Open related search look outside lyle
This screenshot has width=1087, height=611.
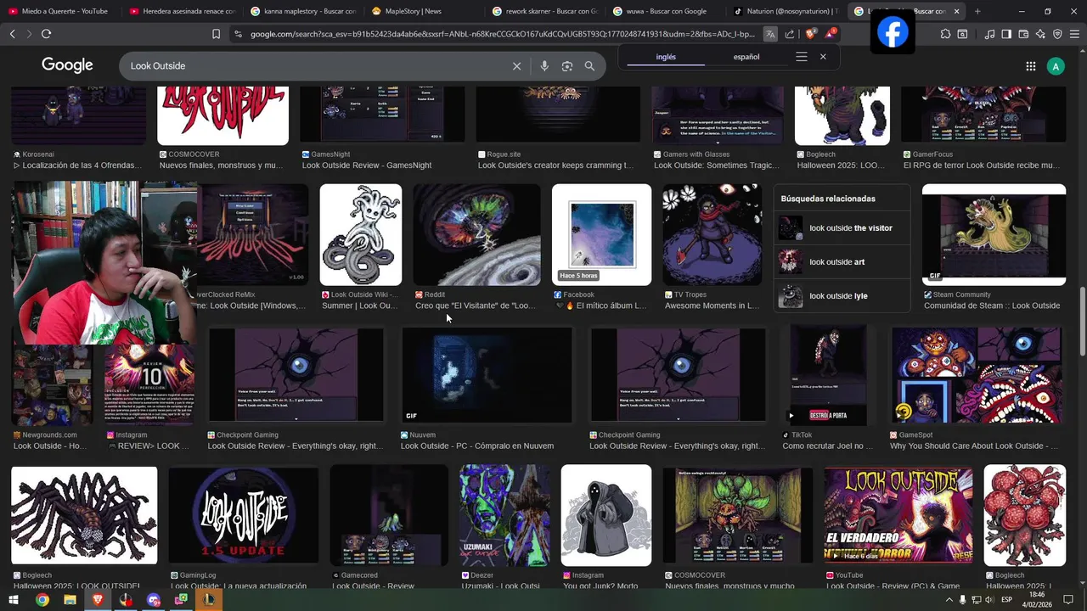pos(841,296)
